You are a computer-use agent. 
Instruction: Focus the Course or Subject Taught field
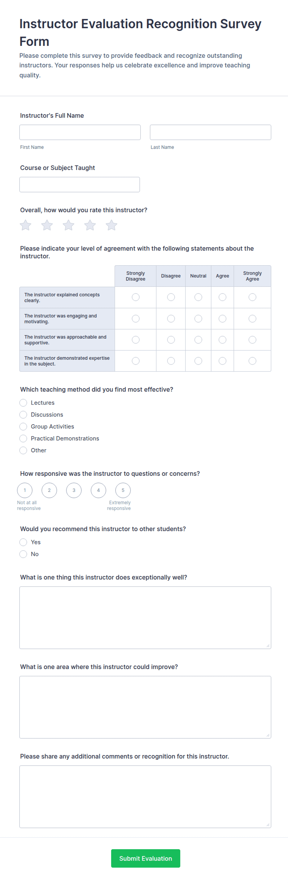[80, 185]
